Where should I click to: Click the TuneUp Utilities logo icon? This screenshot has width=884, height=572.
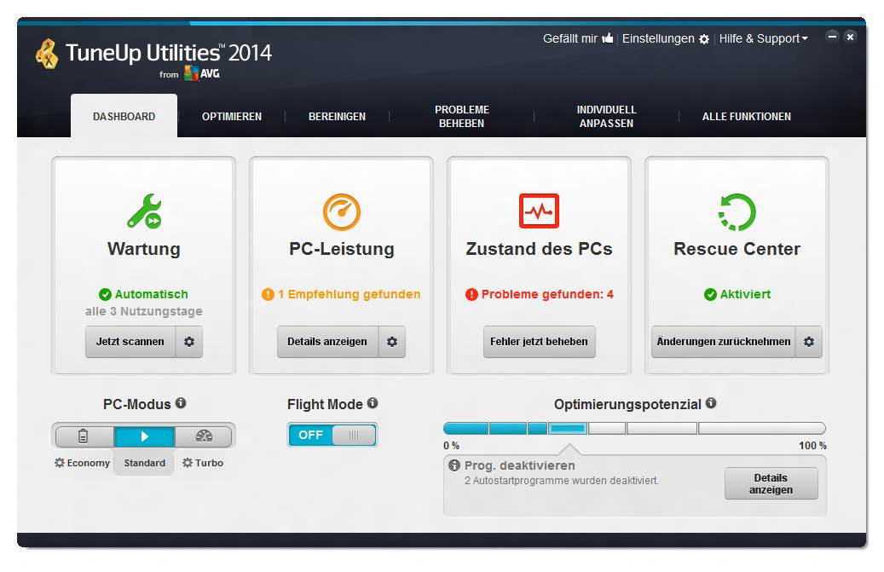click(47, 54)
